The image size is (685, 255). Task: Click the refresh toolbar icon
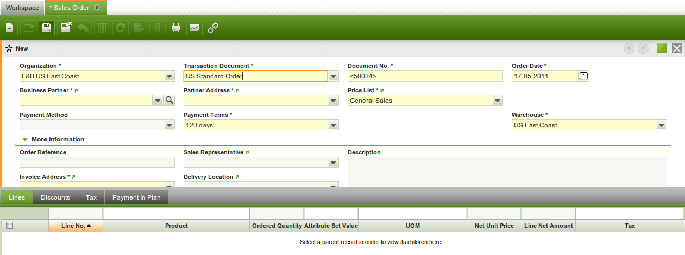click(x=121, y=27)
